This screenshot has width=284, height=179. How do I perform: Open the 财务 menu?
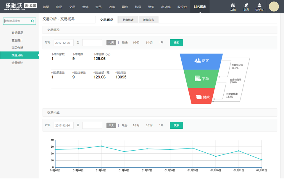point(151,7)
